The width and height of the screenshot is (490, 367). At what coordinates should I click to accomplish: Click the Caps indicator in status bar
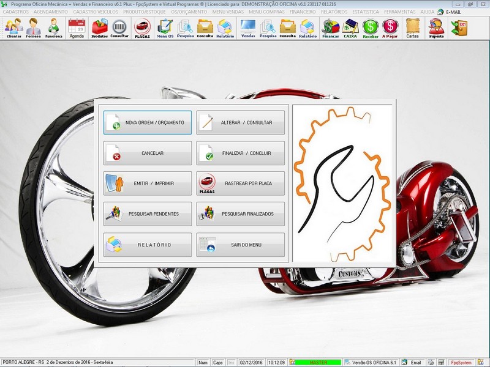[x=217, y=362]
